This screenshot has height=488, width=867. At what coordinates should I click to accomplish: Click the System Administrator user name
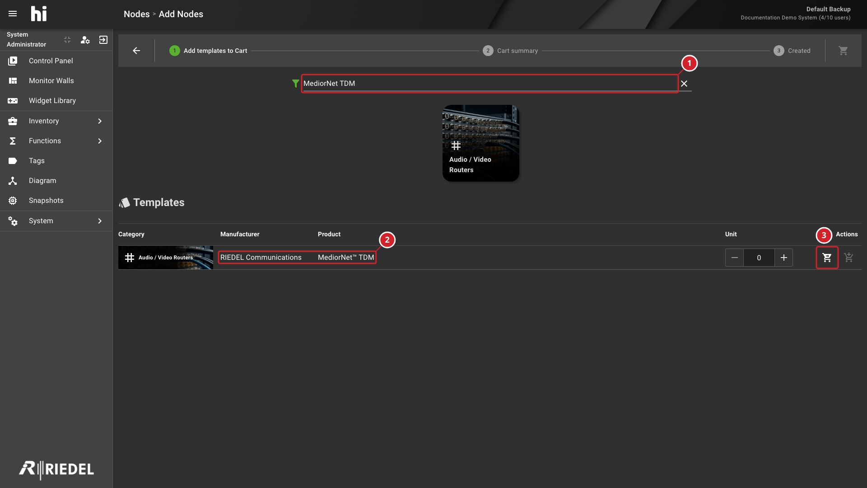[x=26, y=39]
